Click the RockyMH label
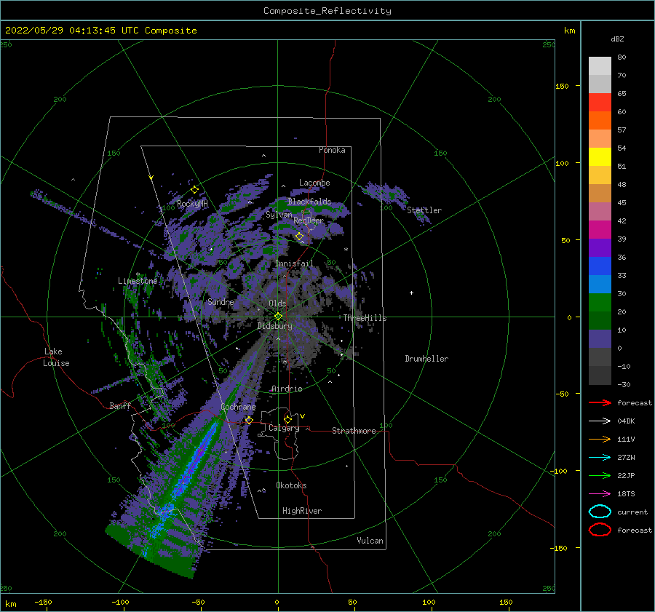The height and width of the screenshot is (612, 655). tap(192, 204)
